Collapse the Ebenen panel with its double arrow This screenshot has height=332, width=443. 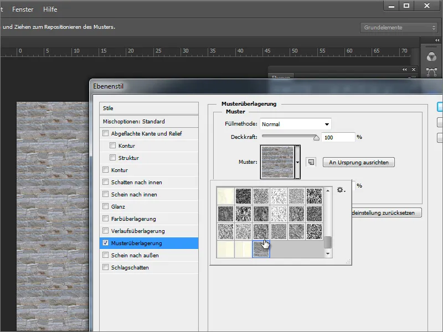[x=405, y=70]
